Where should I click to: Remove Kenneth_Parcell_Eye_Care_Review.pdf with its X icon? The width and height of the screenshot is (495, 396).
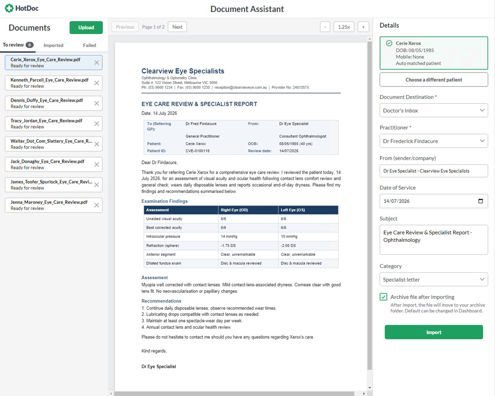click(x=97, y=83)
